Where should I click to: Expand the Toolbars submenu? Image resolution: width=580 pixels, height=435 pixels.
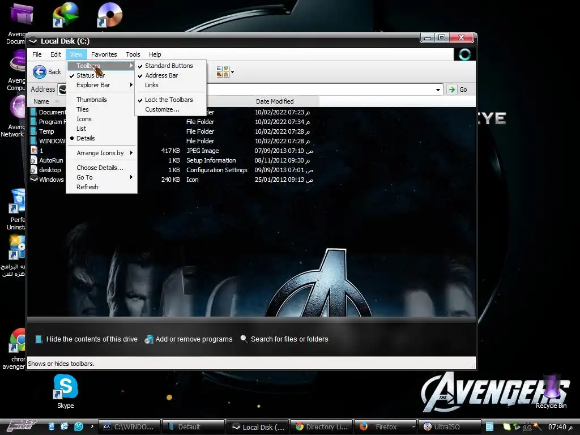click(101, 66)
